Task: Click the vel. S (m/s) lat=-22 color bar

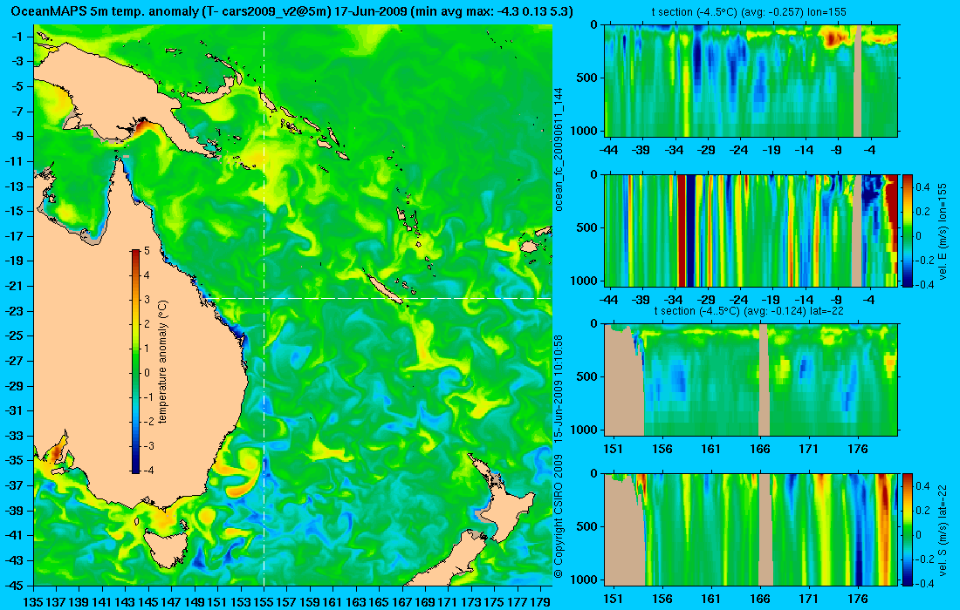Action: (908, 529)
